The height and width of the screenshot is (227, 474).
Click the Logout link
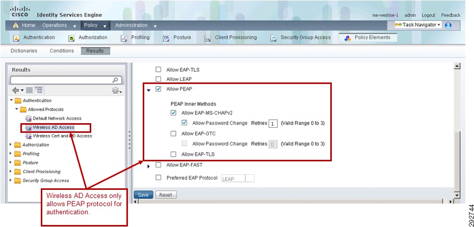pyautogui.click(x=428, y=15)
